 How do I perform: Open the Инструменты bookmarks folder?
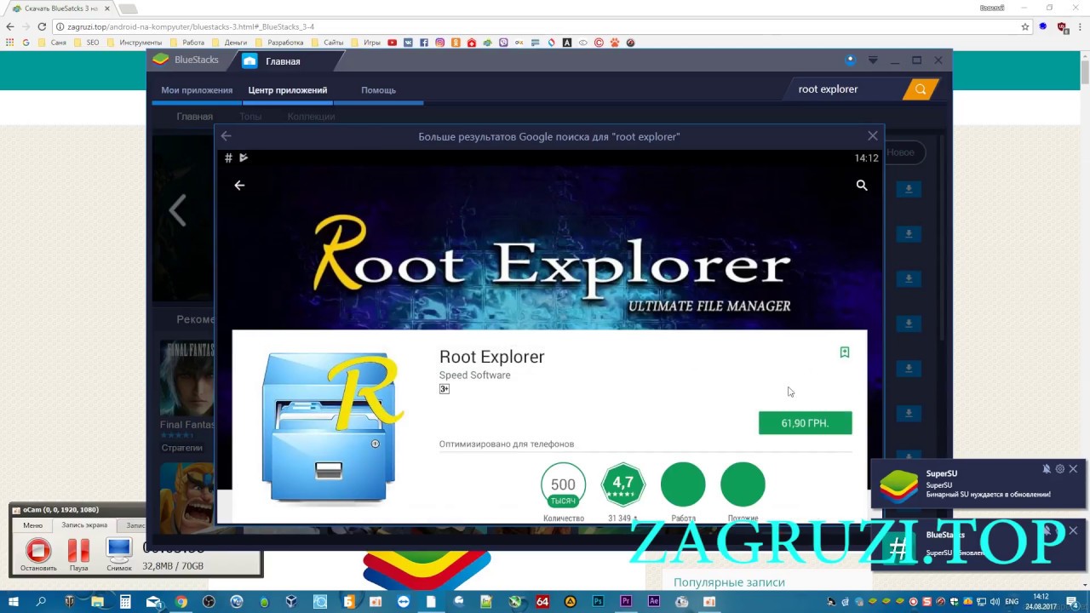pyautogui.click(x=135, y=43)
